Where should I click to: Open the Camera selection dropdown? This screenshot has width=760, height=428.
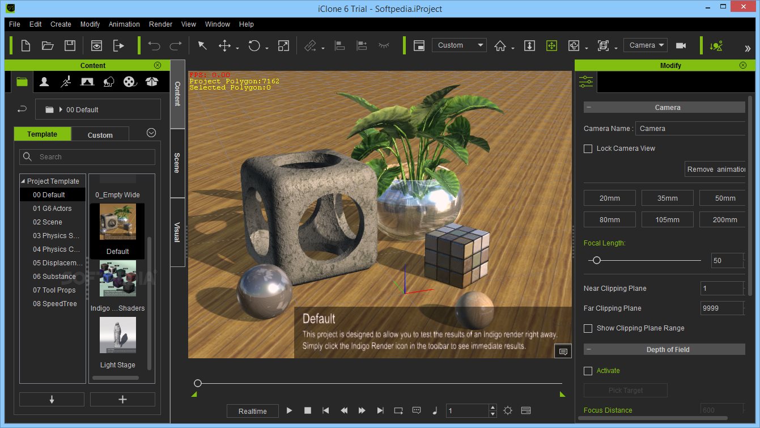point(646,45)
